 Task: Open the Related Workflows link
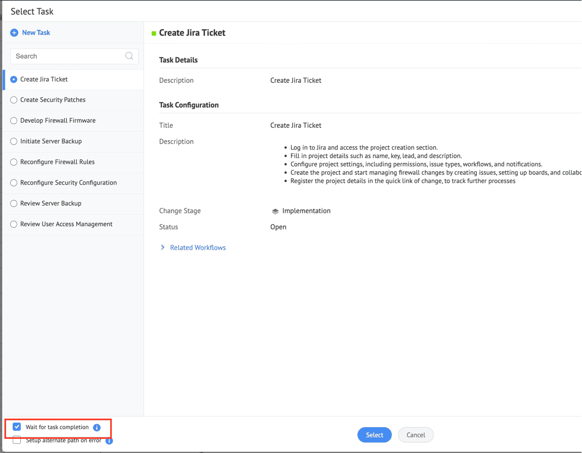coord(198,248)
